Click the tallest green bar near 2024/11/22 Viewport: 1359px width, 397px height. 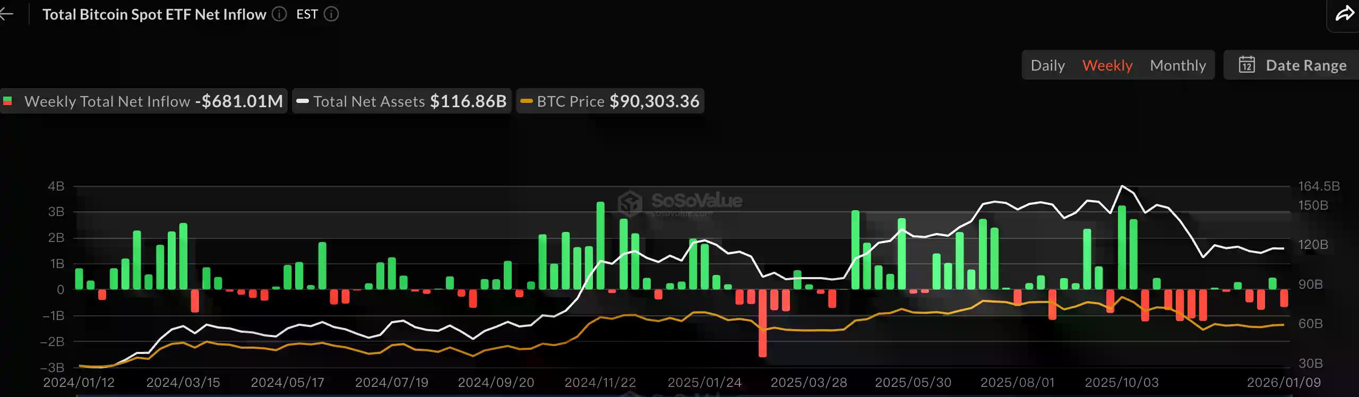[x=600, y=245]
